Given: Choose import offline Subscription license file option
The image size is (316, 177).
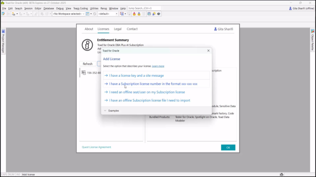Looking at the screenshot, I should click(x=156, y=100).
